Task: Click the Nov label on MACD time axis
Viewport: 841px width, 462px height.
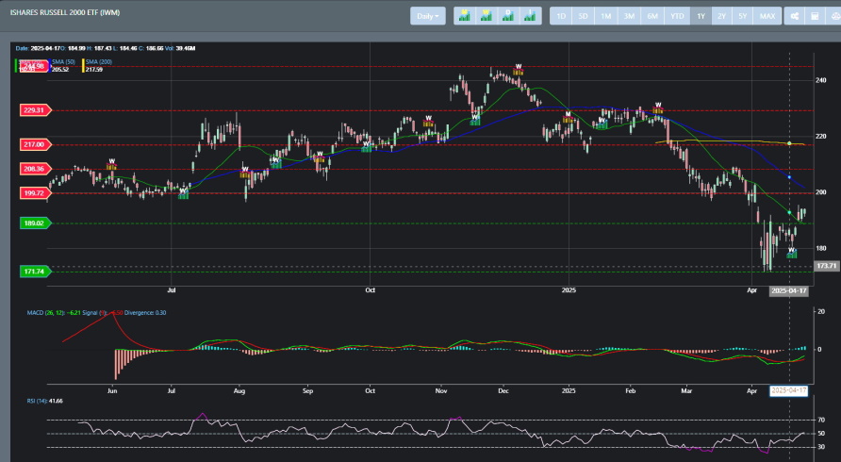Action: 441,390
